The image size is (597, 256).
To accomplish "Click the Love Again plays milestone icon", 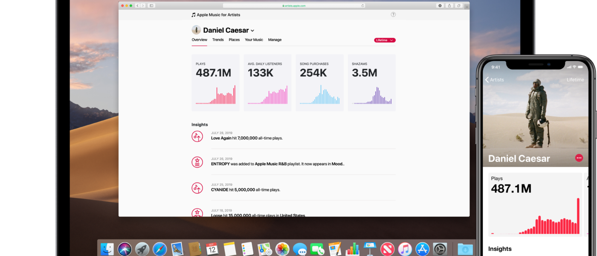I will (197, 136).
